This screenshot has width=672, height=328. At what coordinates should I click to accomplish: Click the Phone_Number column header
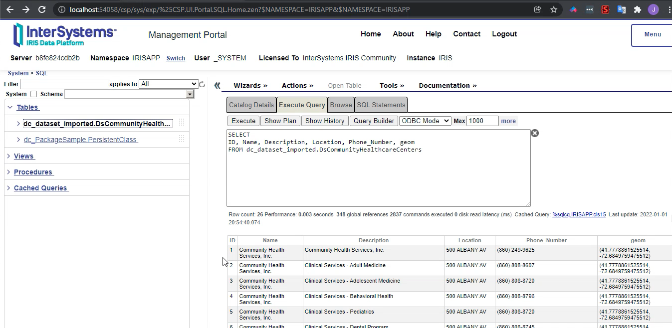(x=546, y=240)
